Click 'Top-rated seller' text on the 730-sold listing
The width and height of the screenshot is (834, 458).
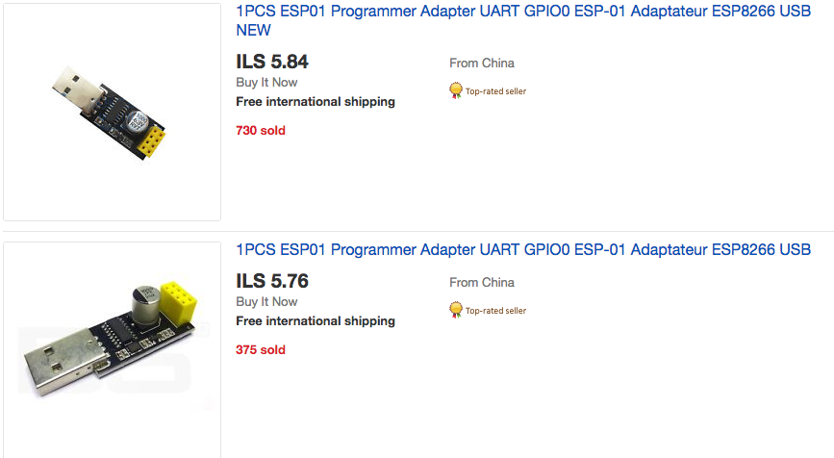coord(496,91)
